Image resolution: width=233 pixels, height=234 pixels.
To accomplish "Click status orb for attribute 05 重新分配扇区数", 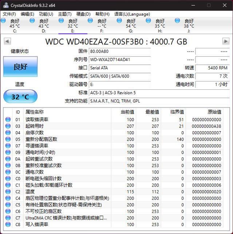I will [x=8, y=139].
